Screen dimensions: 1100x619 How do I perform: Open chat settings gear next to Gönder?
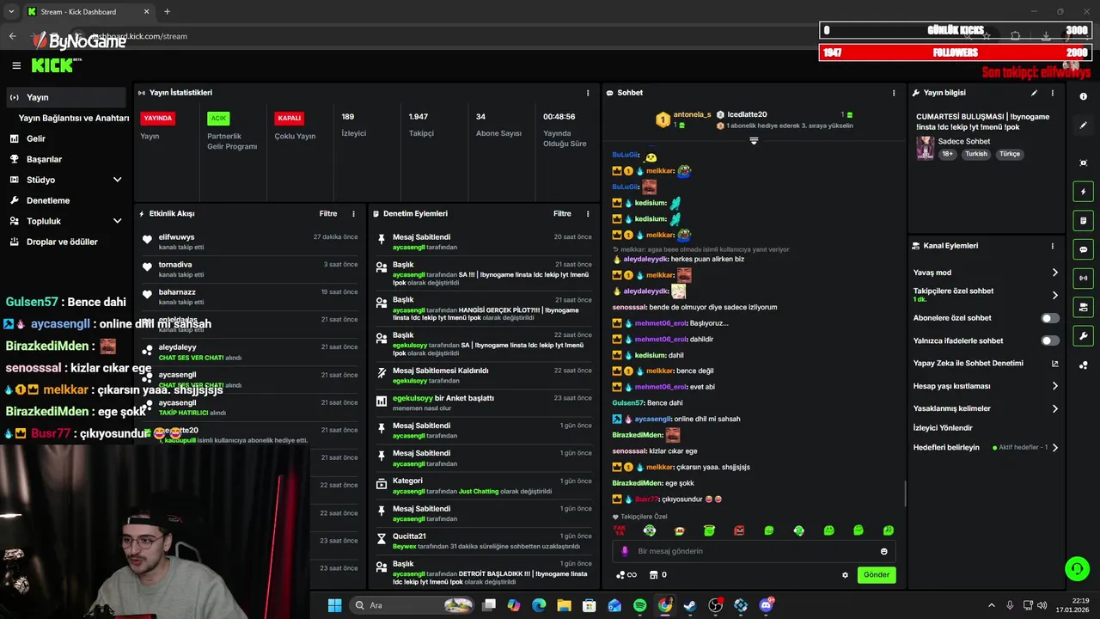tap(845, 575)
